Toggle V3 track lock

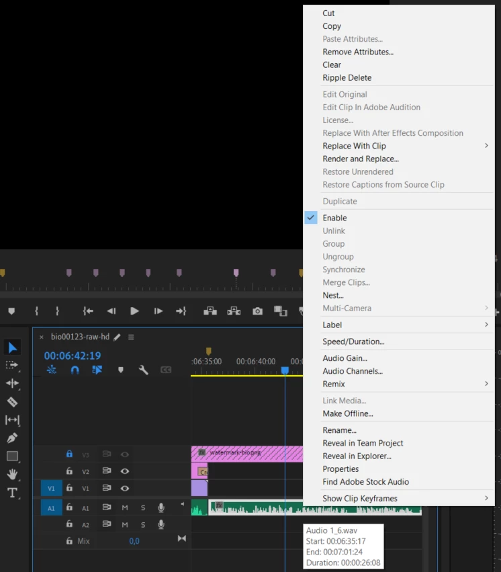point(69,454)
